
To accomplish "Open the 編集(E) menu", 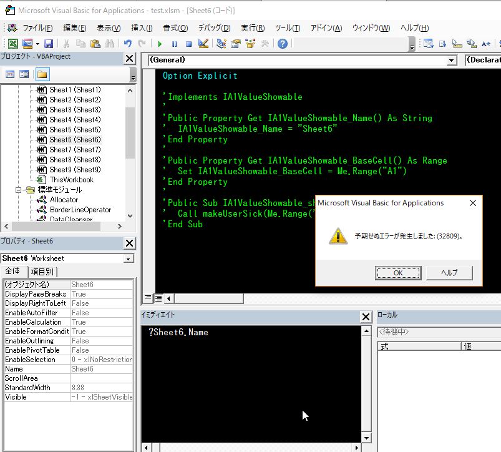I will point(74,28).
